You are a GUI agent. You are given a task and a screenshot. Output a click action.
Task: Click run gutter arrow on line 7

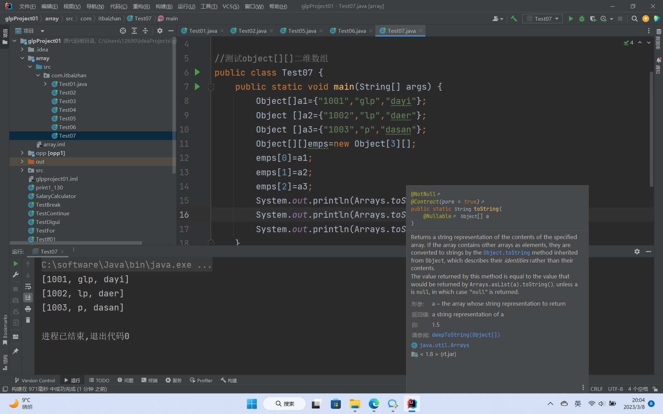point(197,86)
